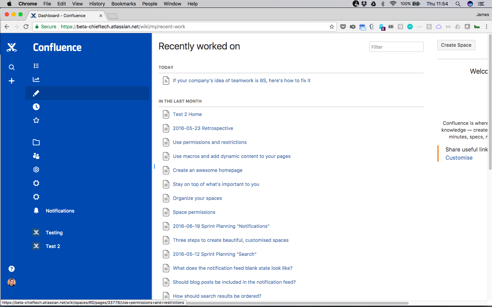
Task: Click the Wi-Fi status icon
Action: coord(393,4)
